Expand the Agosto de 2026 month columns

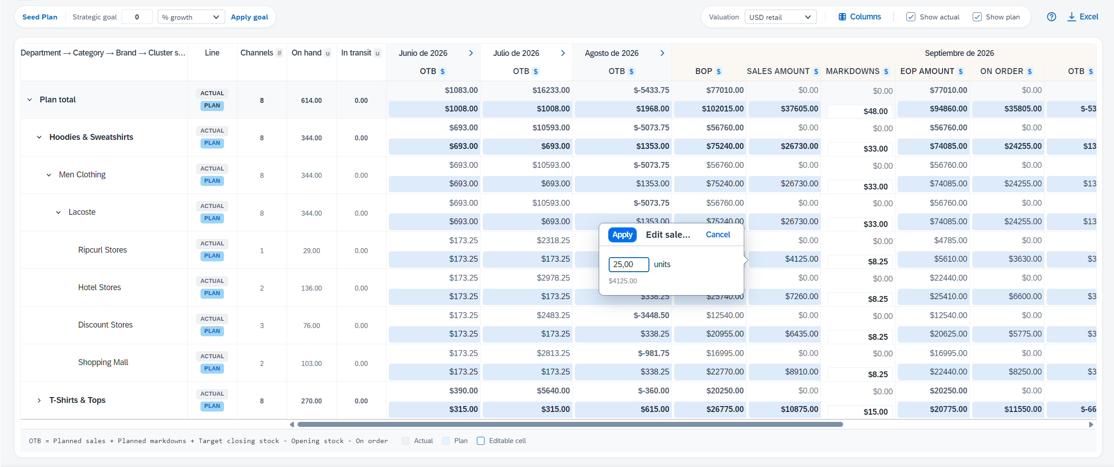coord(662,53)
